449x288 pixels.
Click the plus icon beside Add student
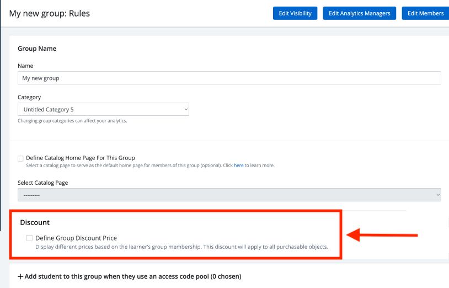tap(20, 276)
